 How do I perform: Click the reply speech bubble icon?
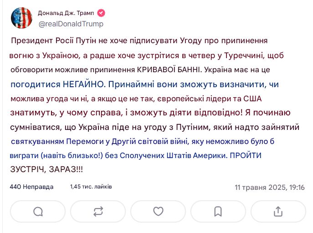[38, 211]
